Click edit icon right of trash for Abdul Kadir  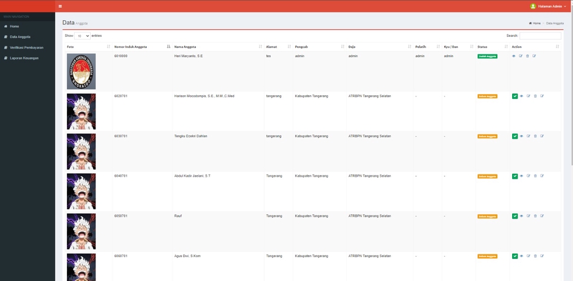click(542, 176)
